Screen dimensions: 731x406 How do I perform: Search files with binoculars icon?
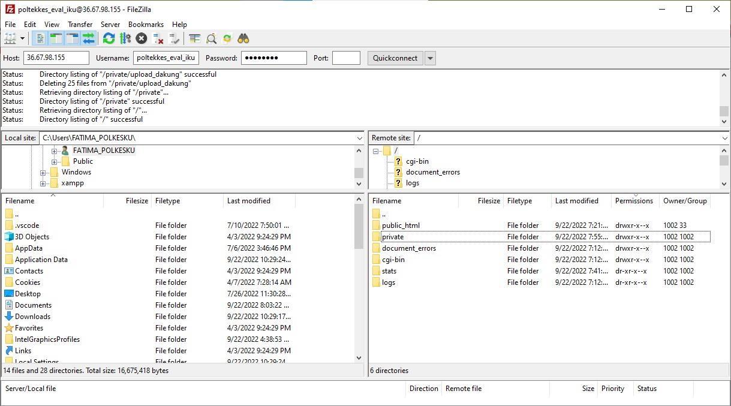pos(243,38)
